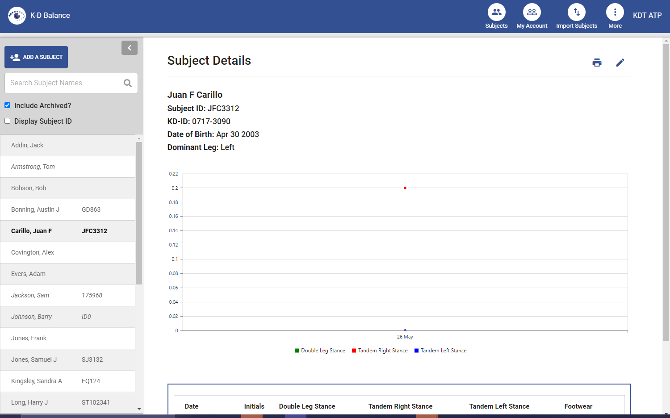Uncheck the Include Archived checkbox
The image size is (670, 418).
[x=8, y=105]
